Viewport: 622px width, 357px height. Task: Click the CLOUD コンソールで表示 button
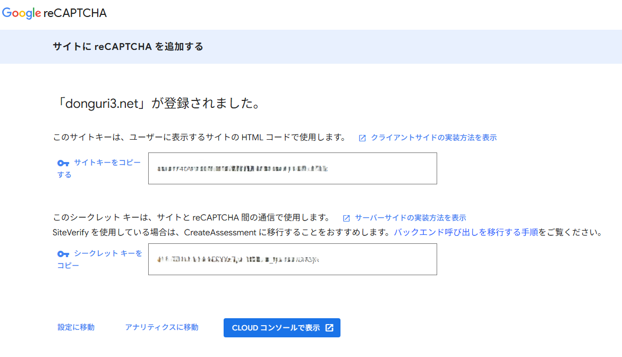pos(282,328)
